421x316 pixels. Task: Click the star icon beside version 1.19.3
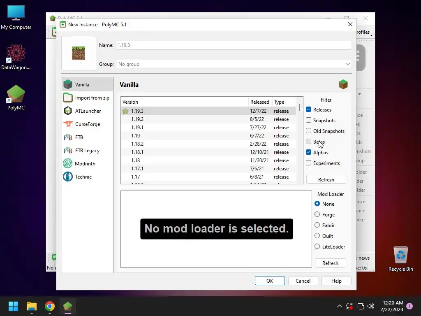[125, 111]
